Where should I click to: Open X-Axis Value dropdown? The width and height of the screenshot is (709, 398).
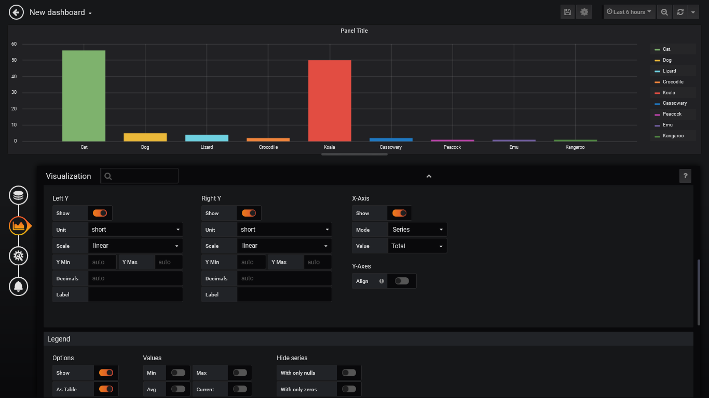[x=417, y=246]
